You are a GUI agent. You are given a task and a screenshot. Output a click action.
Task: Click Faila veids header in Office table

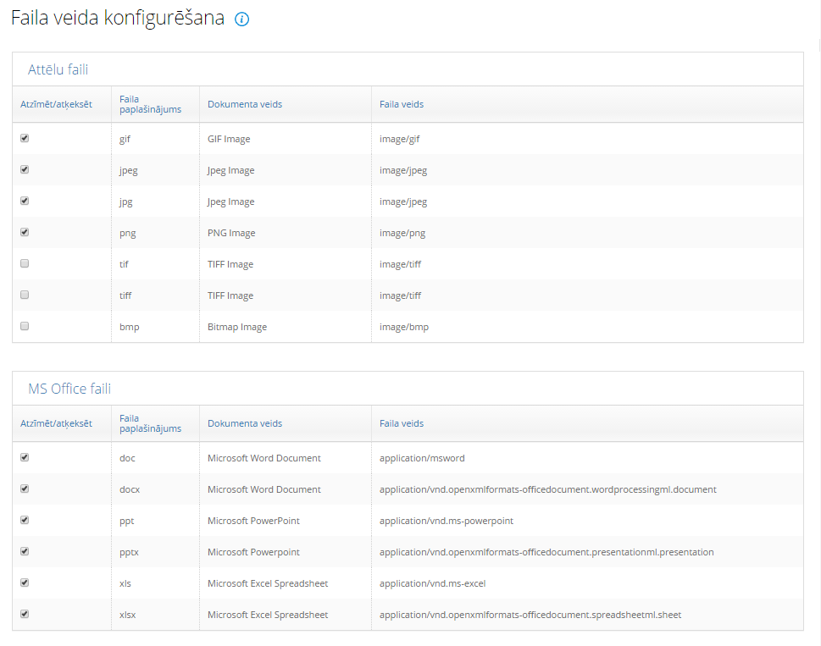pyautogui.click(x=402, y=423)
